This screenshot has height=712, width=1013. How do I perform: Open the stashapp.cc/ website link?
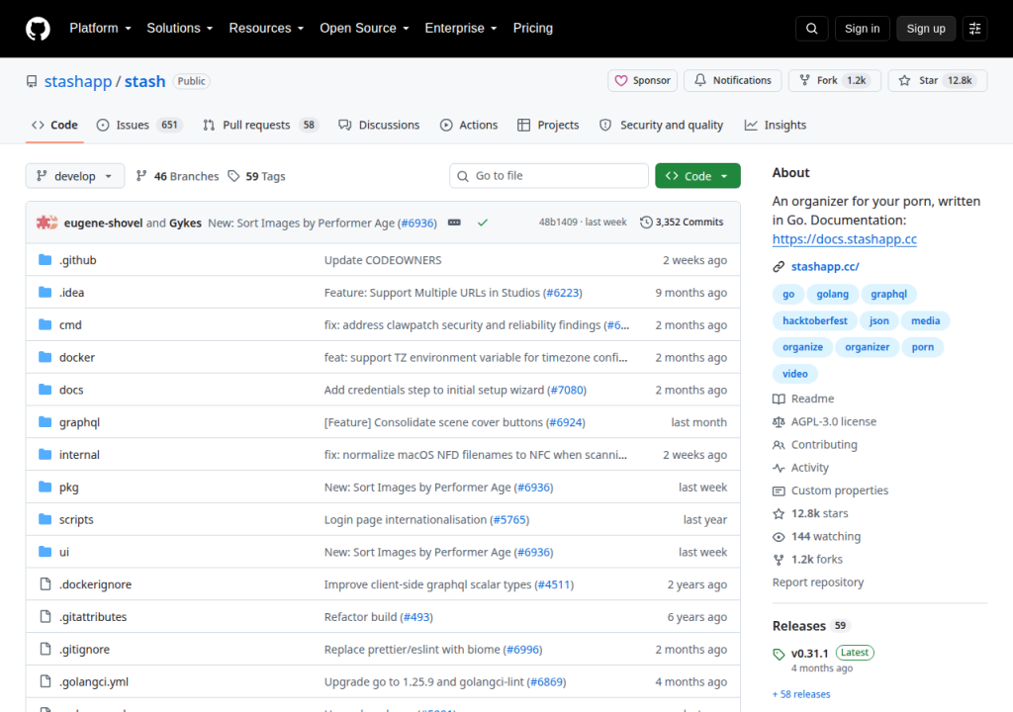[x=825, y=266]
